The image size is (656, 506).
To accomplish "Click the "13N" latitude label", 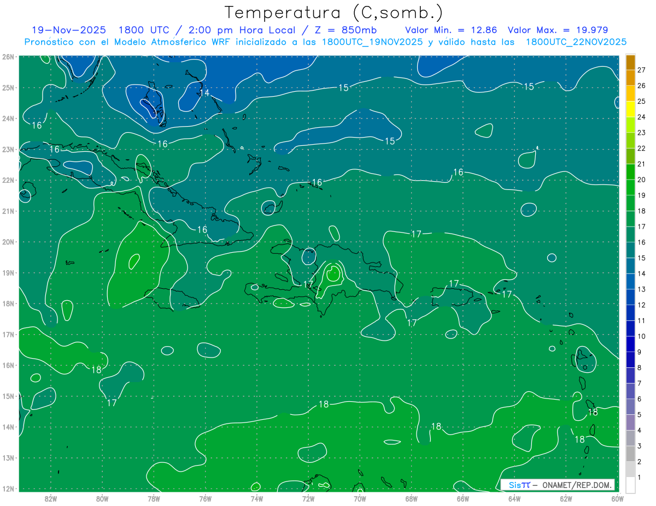I will click(8, 458).
